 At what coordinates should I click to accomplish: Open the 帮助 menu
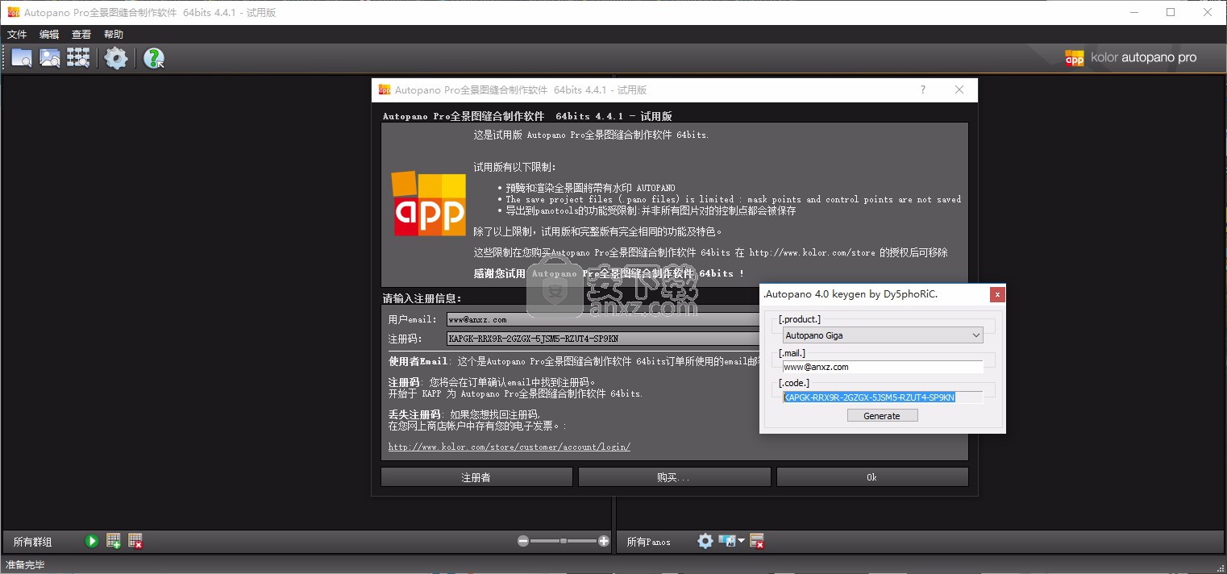tap(114, 35)
